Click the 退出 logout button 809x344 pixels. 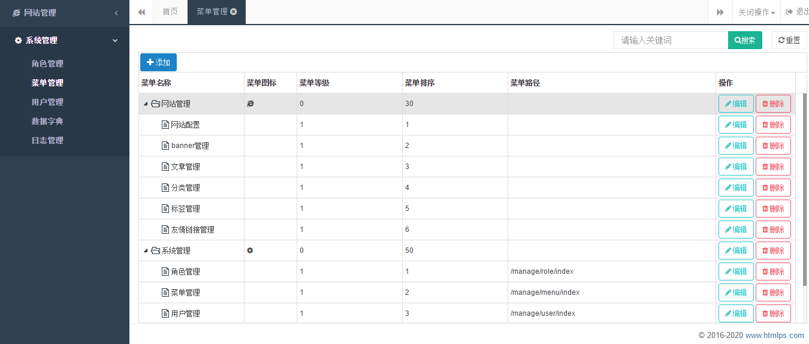coord(796,12)
